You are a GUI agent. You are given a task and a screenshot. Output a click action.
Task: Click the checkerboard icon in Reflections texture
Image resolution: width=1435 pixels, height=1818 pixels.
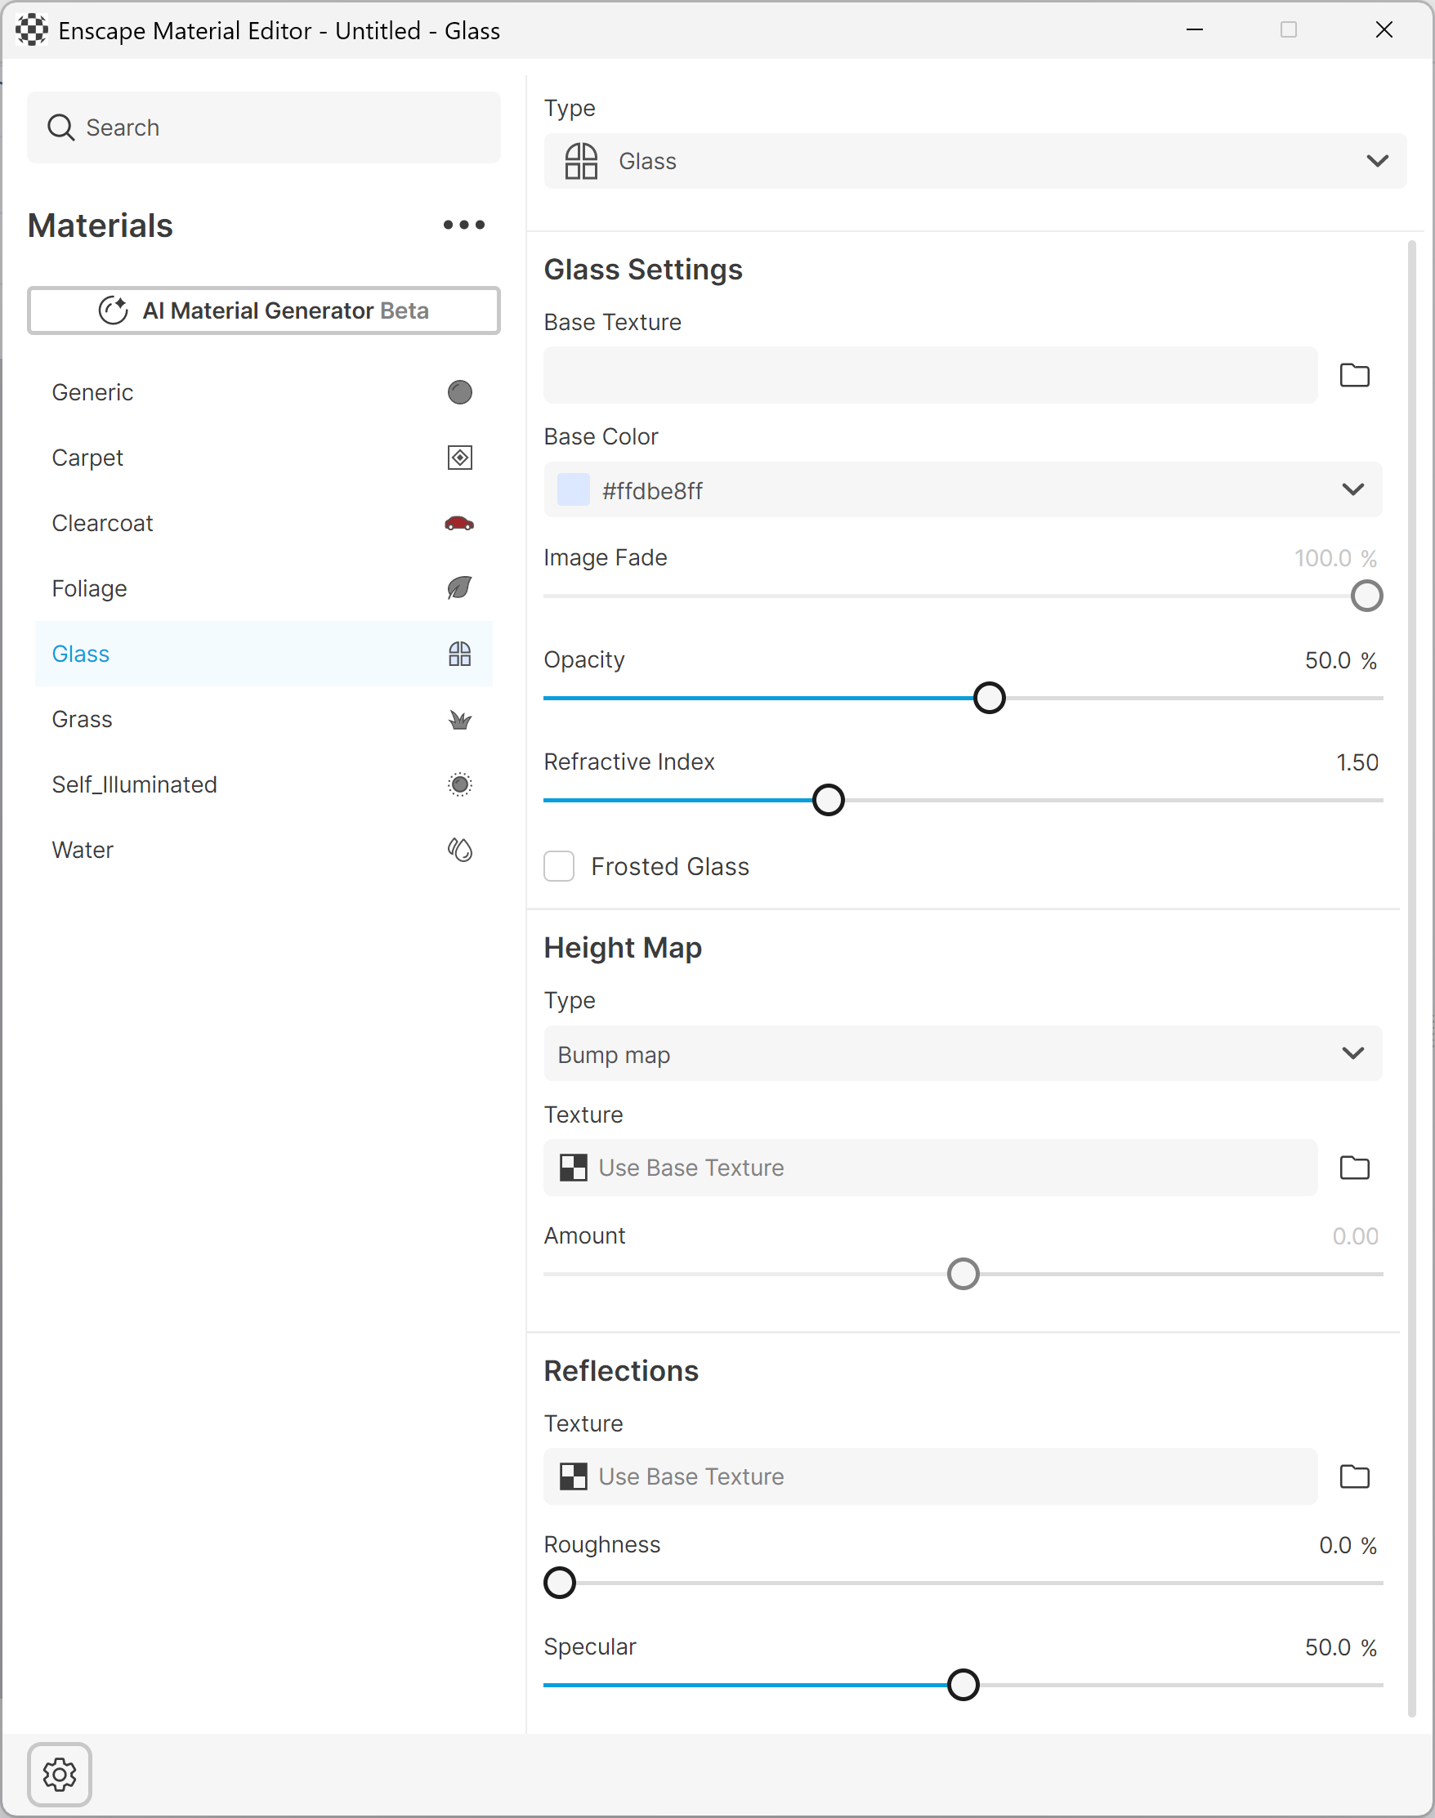click(x=574, y=1477)
